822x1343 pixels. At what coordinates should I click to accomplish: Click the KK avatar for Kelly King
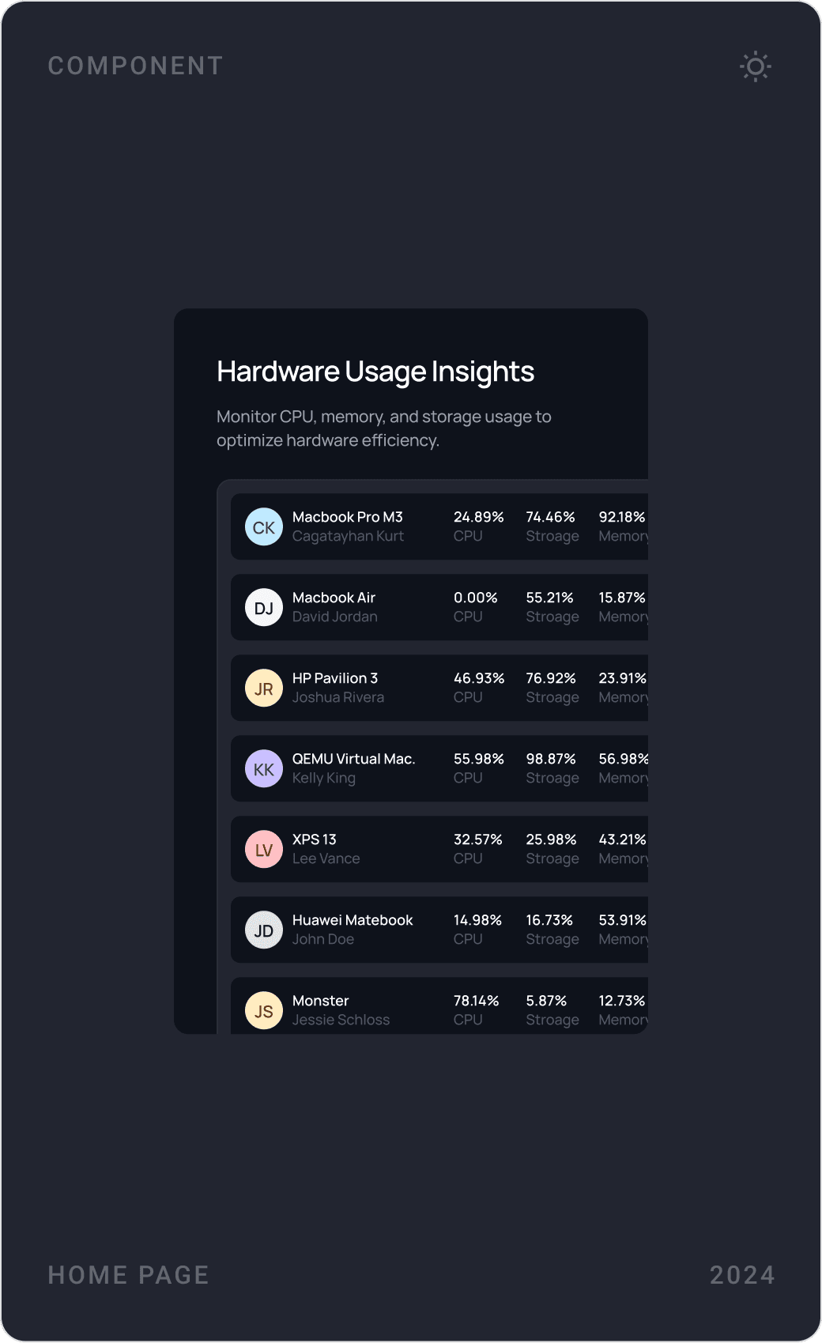point(263,768)
